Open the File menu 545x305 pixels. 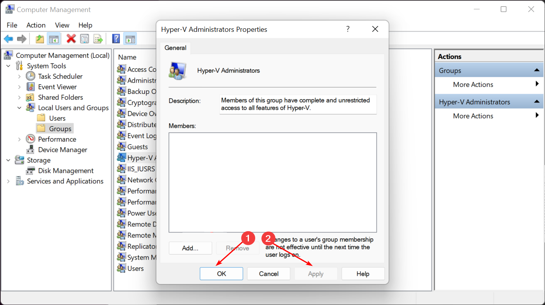click(x=12, y=25)
